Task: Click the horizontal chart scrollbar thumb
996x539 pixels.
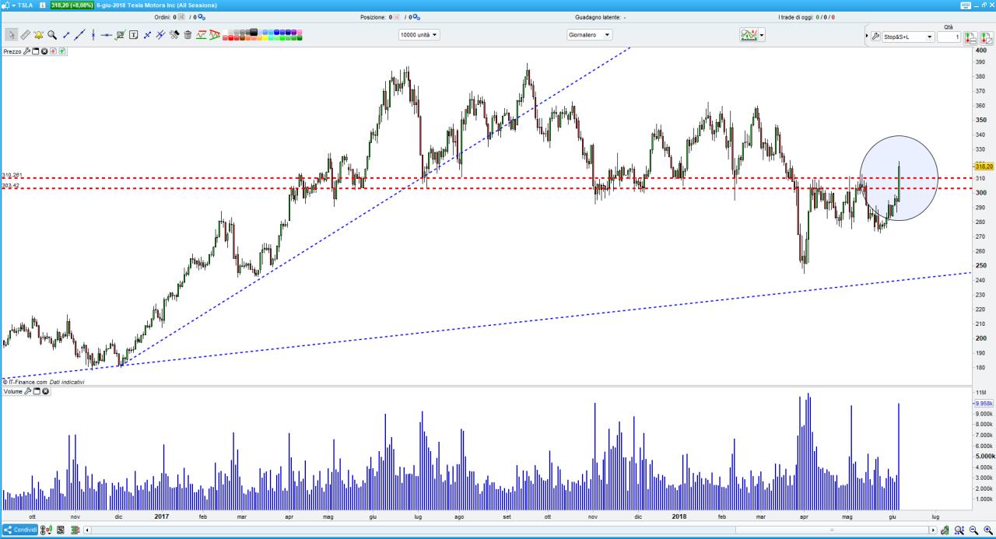Action: coord(833,530)
